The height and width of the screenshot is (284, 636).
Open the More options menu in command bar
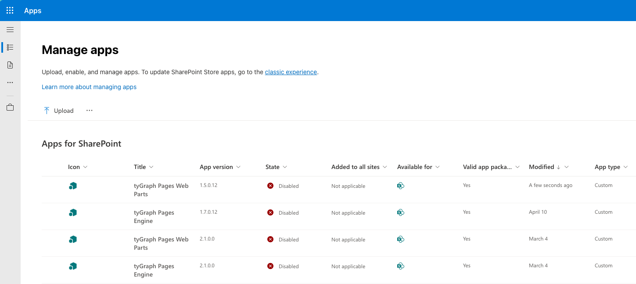[89, 110]
